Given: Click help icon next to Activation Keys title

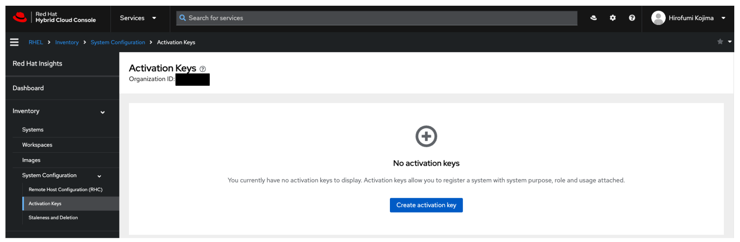Looking at the screenshot, I should click(x=202, y=69).
